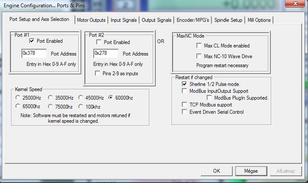Enable Max CL Mode checkbox

pos(199,46)
